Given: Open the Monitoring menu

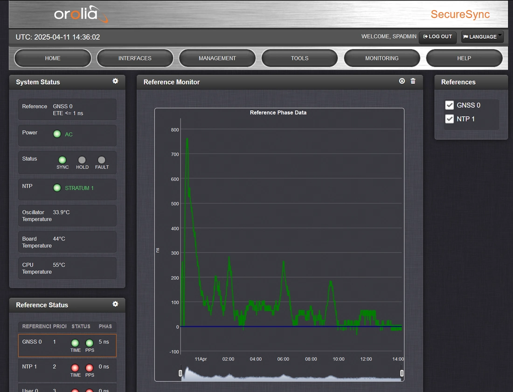Looking at the screenshot, I should pyautogui.click(x=381, y=58).
